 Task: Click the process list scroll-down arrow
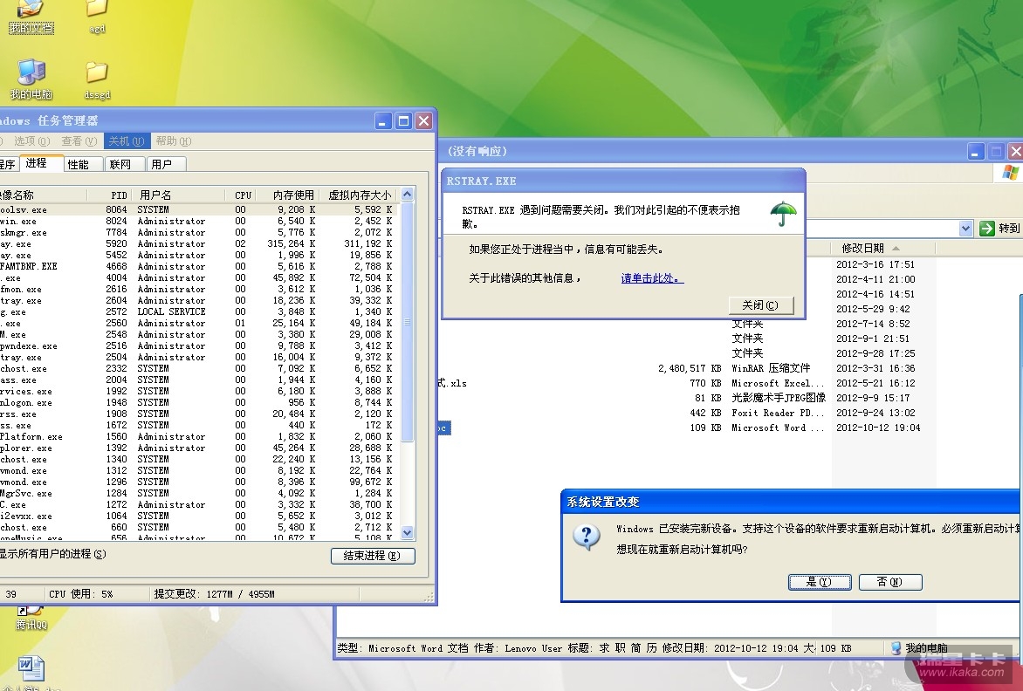pyautogui.click(x=407, y=532)
